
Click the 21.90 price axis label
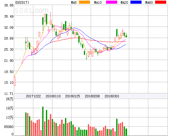click(9, 61)
